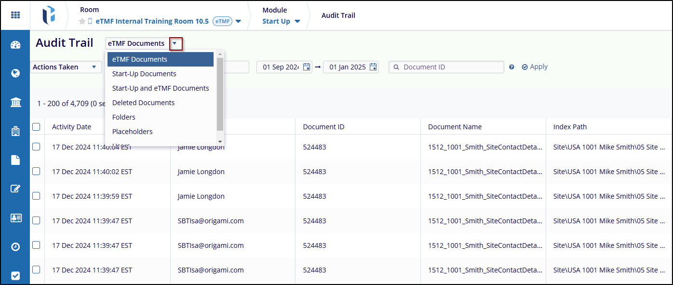The image size is (673, 285).
Task: Toggle the select-all header checkbox
Action: [36, 127]
